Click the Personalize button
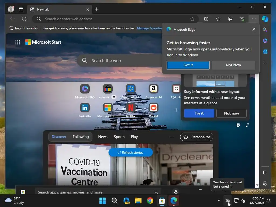This screenshot has height=207, width=276. pyautogui.click(x=196, y=137)
